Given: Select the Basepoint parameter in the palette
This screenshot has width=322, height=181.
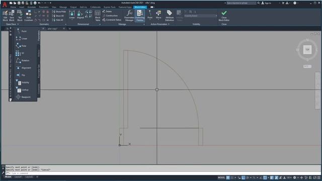Looking at the screenshot, I should point(23,97).
